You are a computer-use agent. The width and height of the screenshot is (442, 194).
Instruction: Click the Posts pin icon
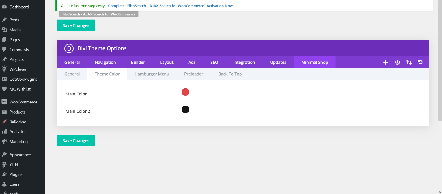(4, 20)
